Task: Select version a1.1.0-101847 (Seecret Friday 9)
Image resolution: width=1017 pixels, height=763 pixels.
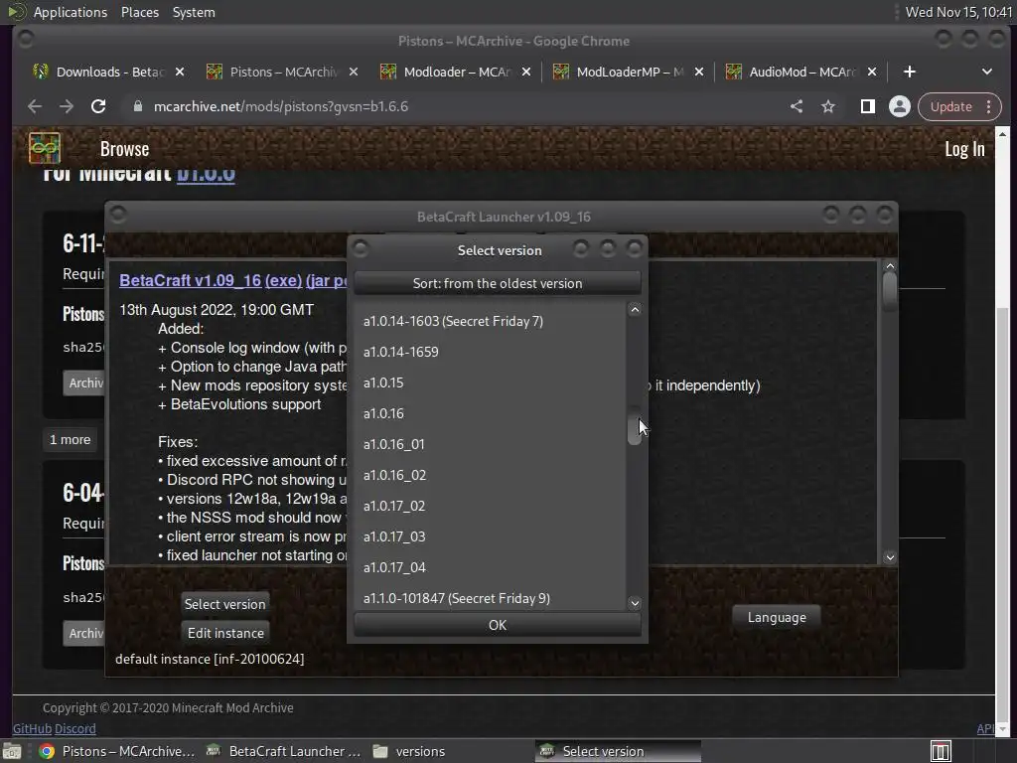Action: coord(491,598)
